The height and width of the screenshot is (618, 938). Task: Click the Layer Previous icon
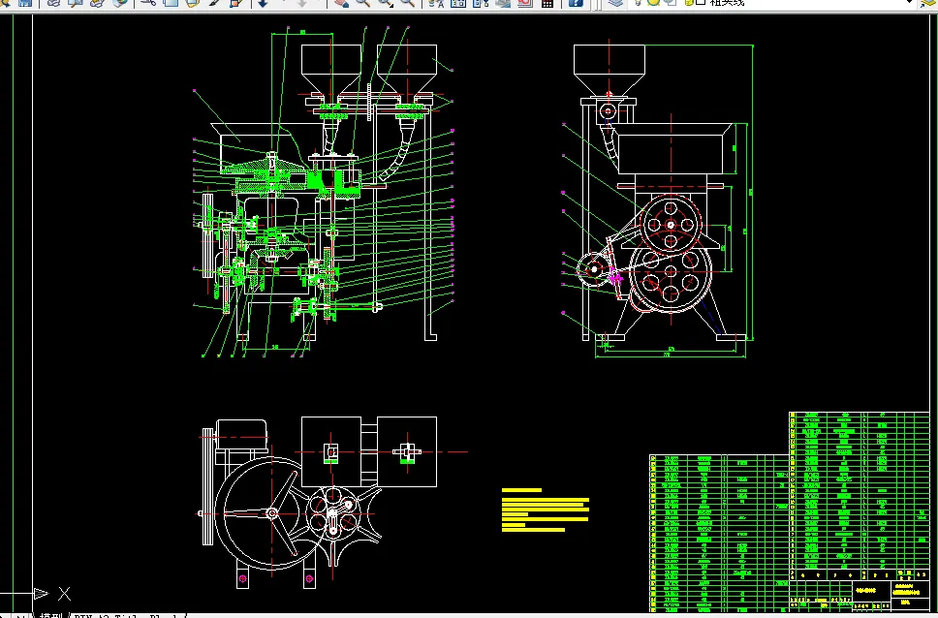point(930,3)
